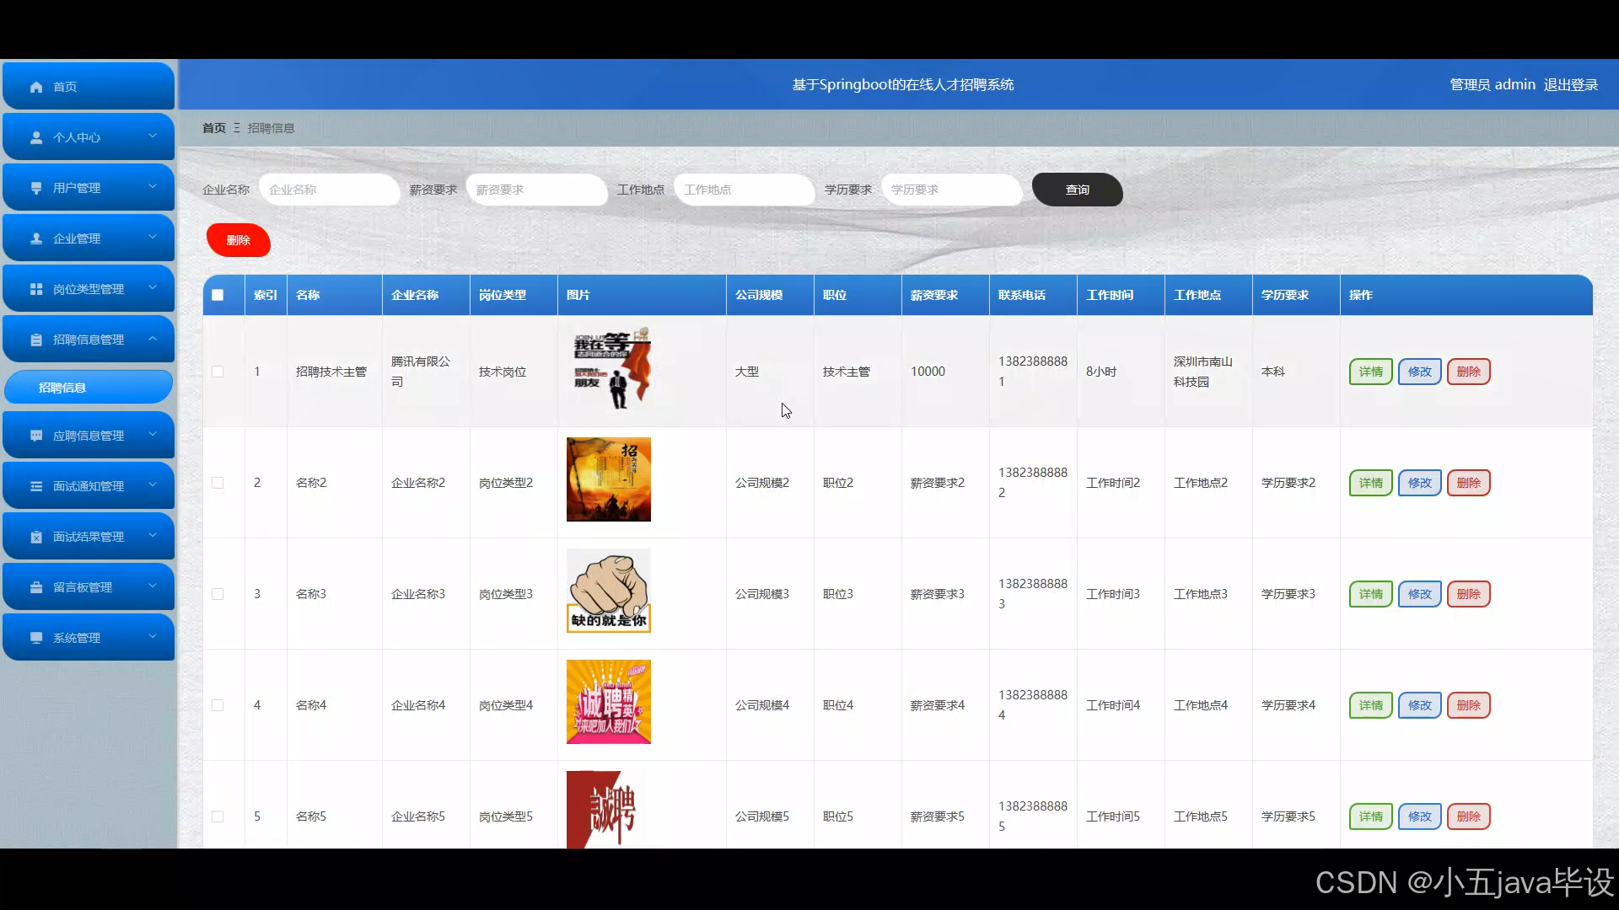
Task: Click the 企业管理 sidebar icon
Action: 36,238
